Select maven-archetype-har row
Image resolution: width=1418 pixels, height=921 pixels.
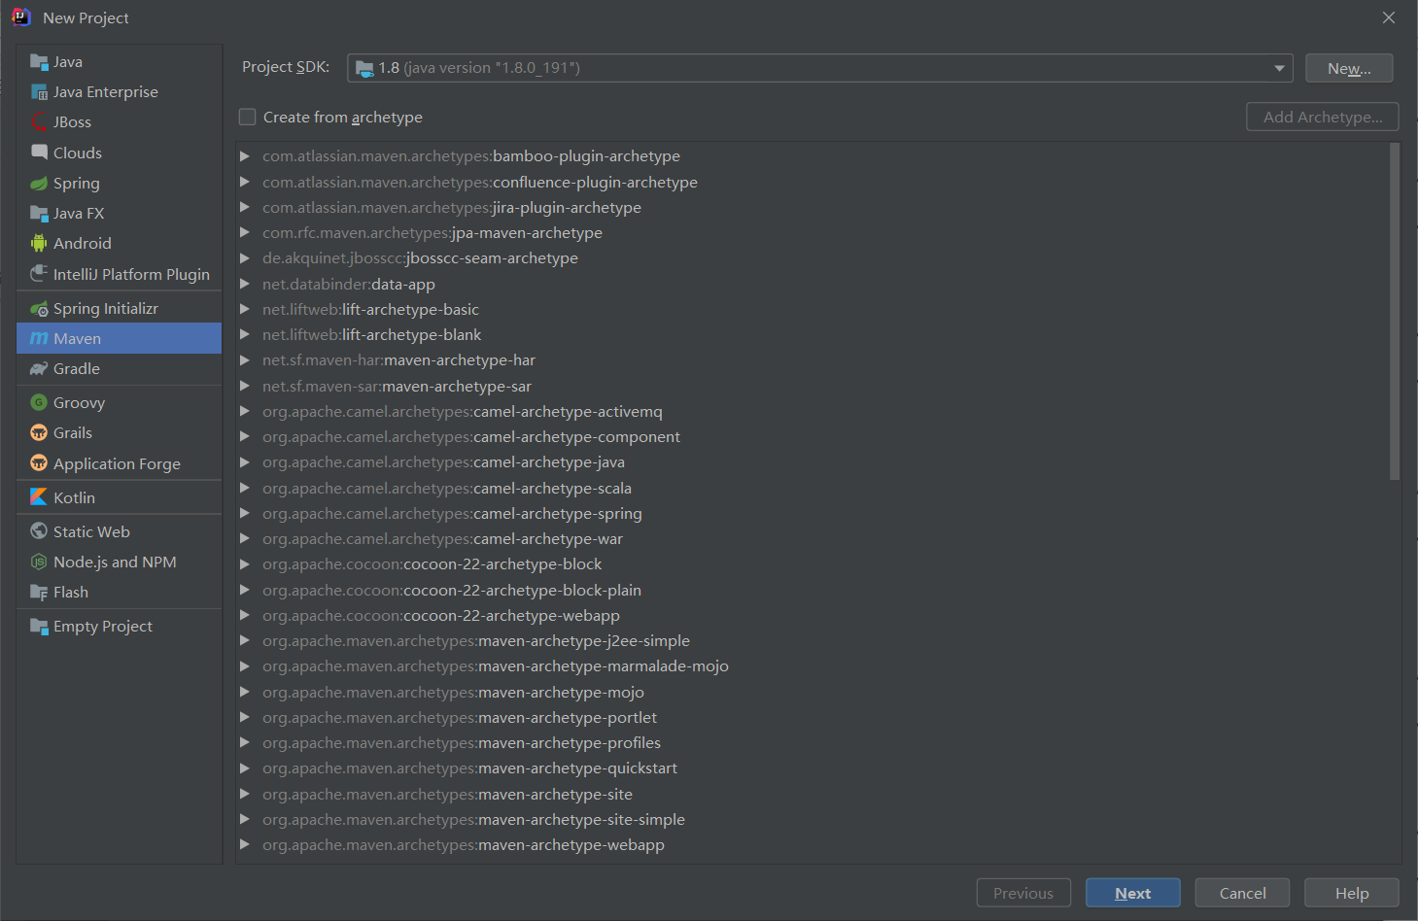(x=813, y=359)
